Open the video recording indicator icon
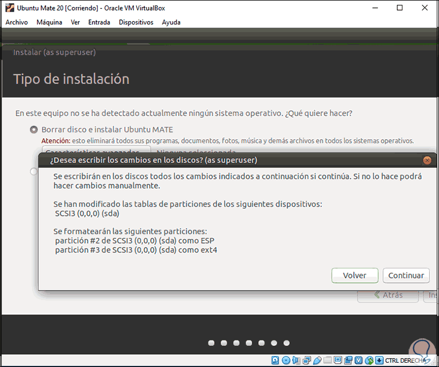439x367 pixels. pyautogui.click(x=348, y=360)
